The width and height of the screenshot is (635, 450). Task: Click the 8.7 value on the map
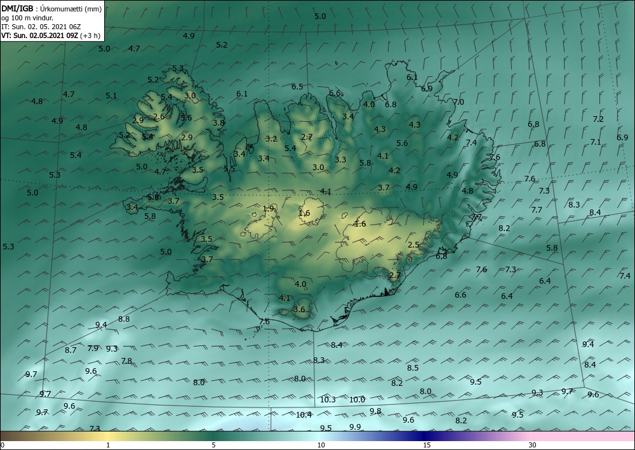click(x=70, y=350)
